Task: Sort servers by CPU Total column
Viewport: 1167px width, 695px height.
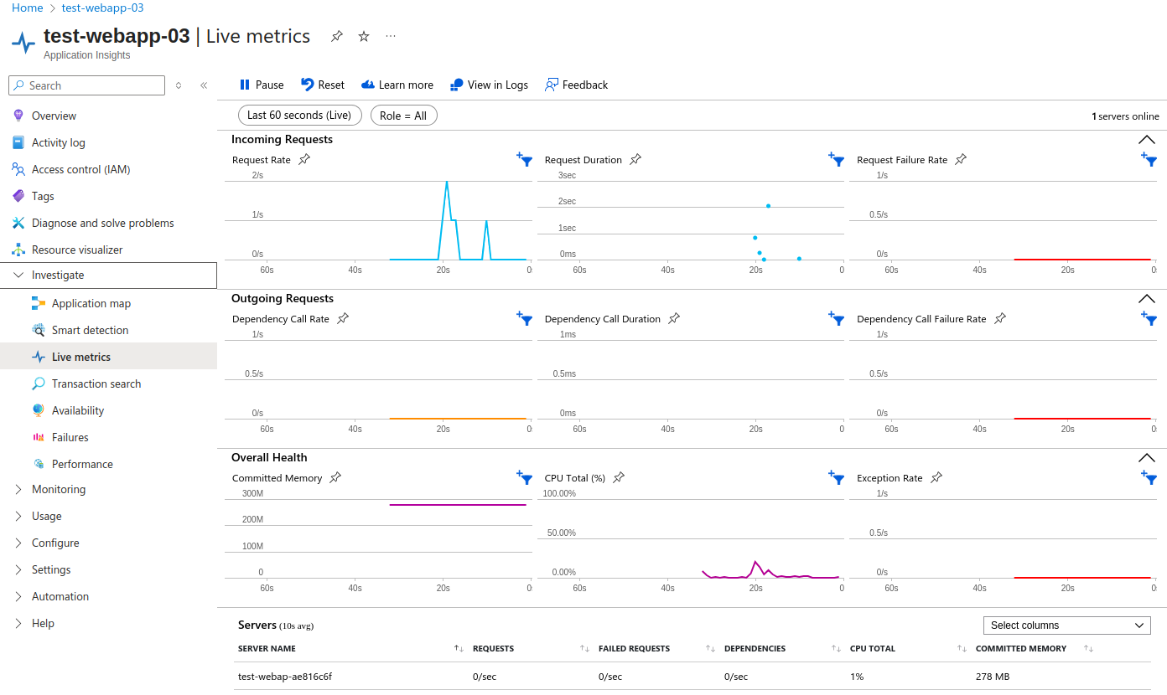Action: [x=962, y=648]
